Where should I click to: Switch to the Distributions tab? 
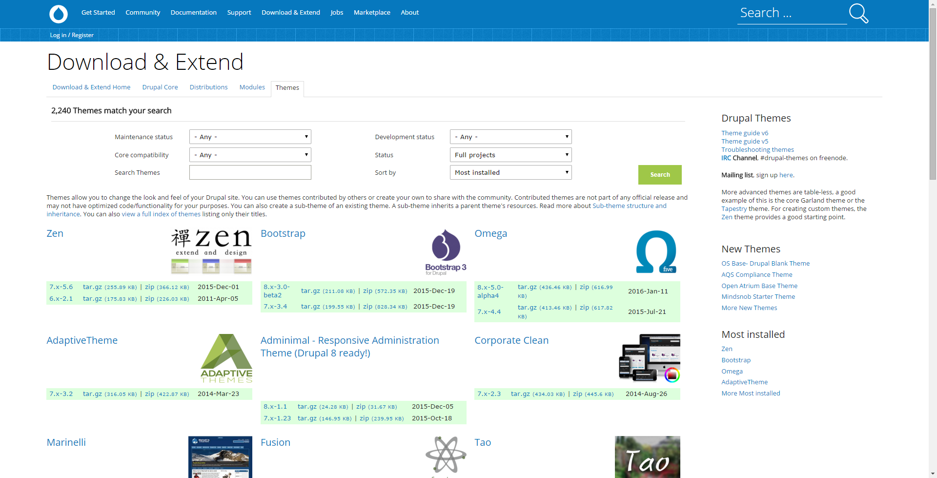coord(208,87)
